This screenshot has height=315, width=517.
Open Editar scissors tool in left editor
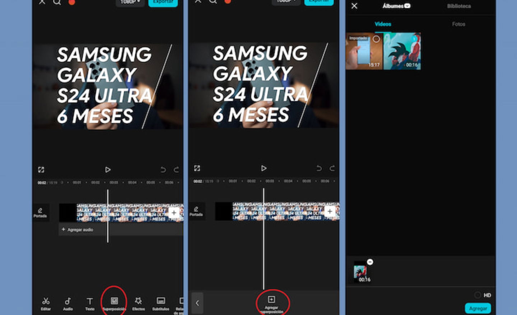point(46,304)
